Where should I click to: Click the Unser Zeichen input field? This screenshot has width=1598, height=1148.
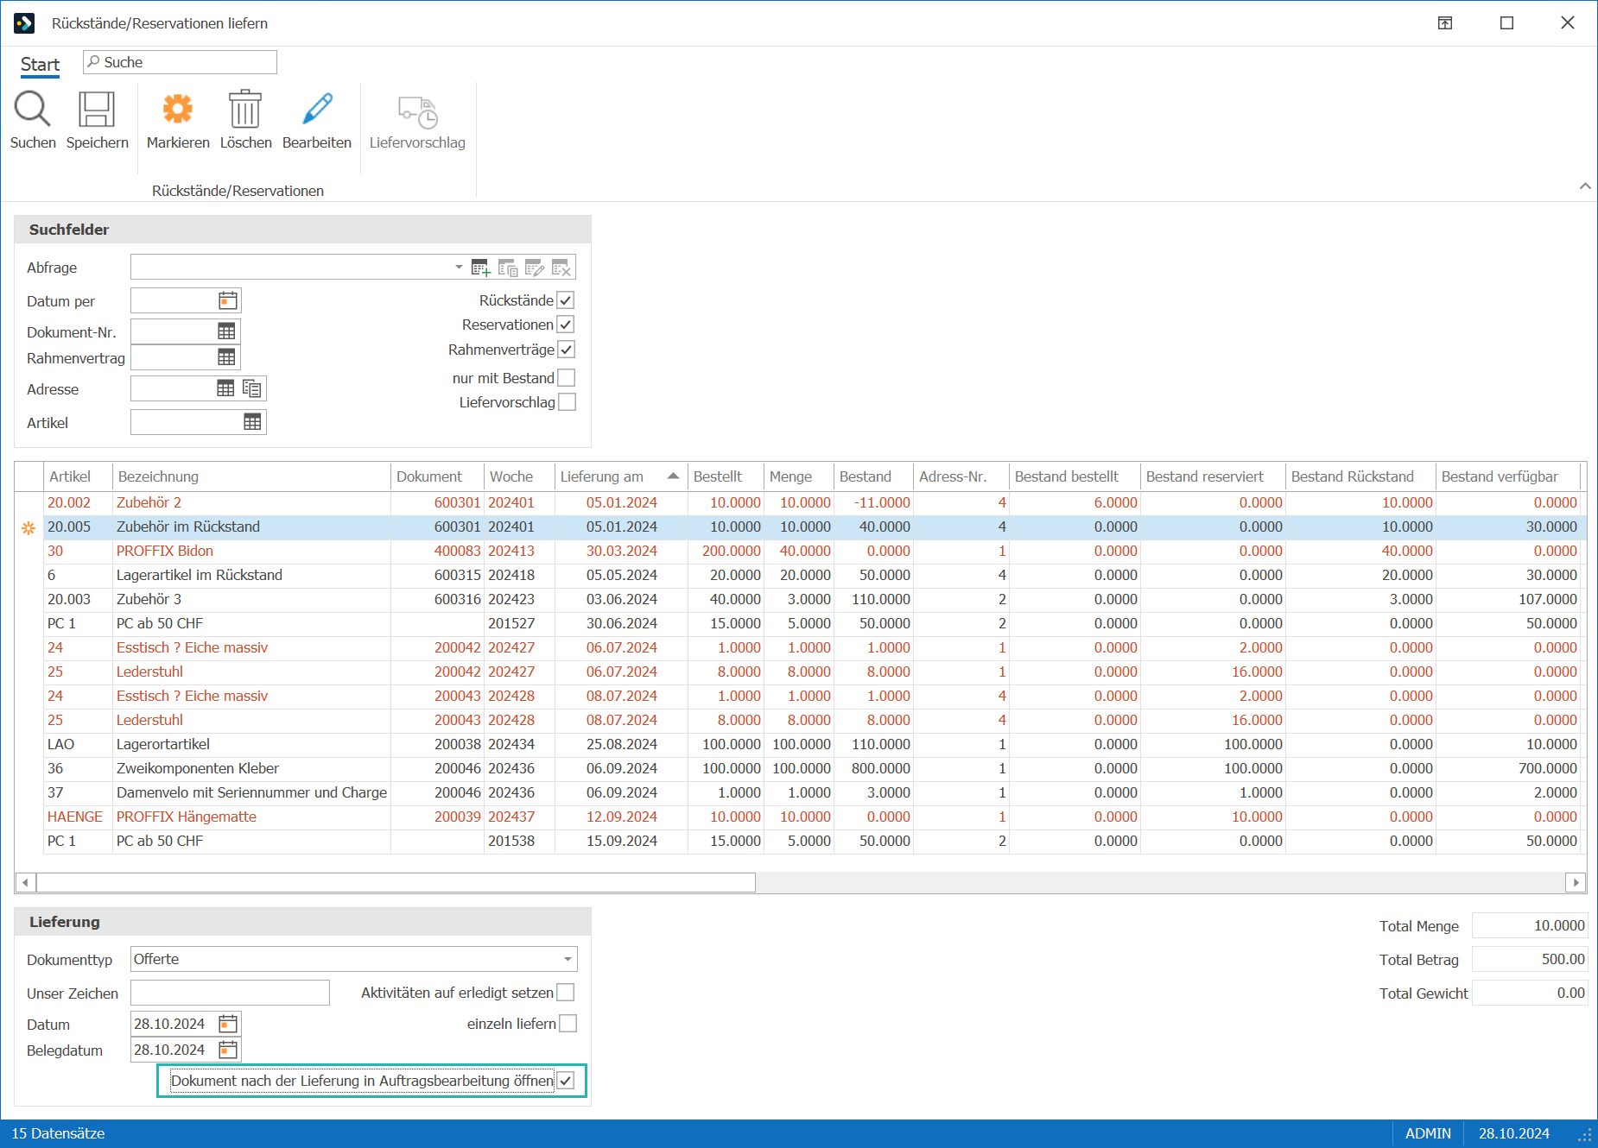[230, 993]
